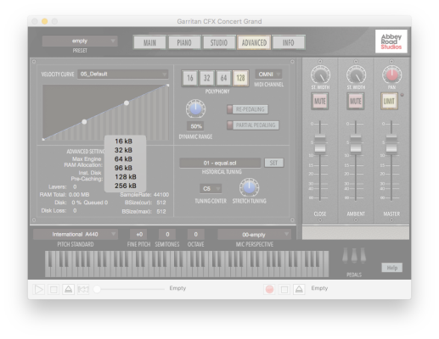
Task: Click the Close channel volume fader
Action: (x=320, y=144)
